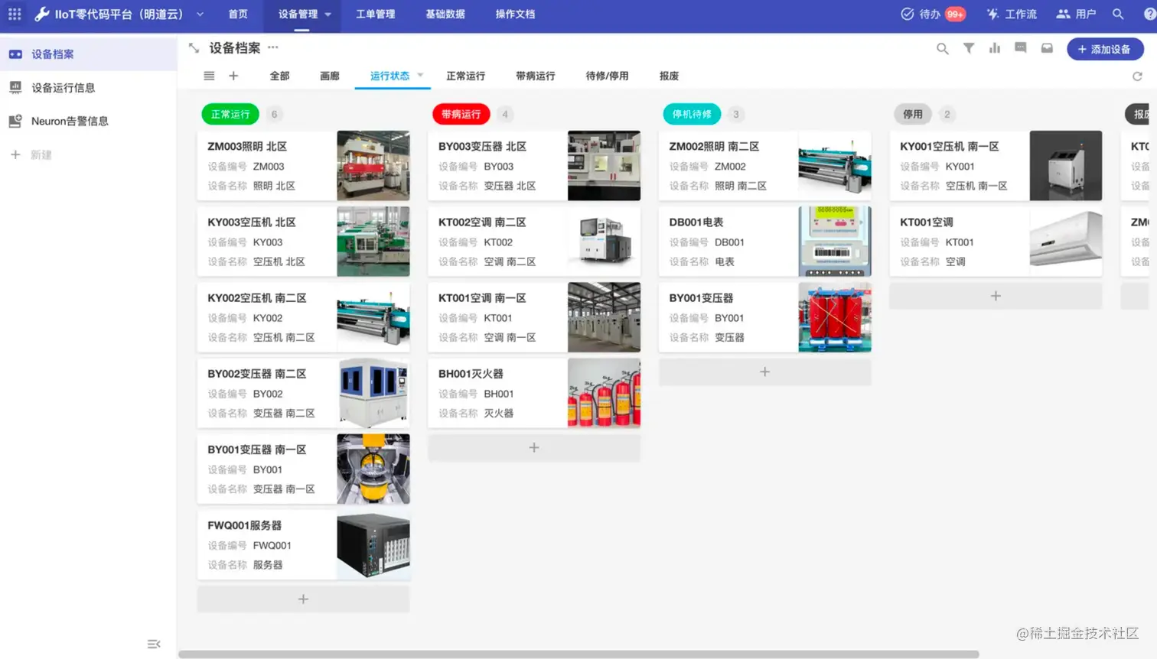Open the view list hamburger icon
Image resolution: width=1157 pixels, height=659 pixels.
point(209,76)
